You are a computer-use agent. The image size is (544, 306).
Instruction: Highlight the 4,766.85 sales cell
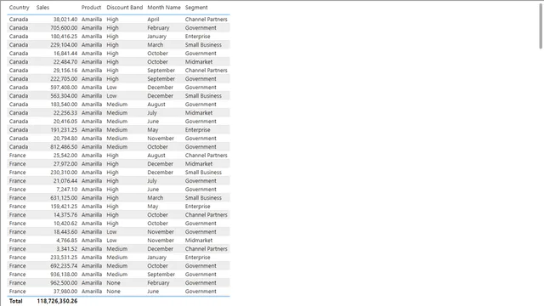click(66, 241)
